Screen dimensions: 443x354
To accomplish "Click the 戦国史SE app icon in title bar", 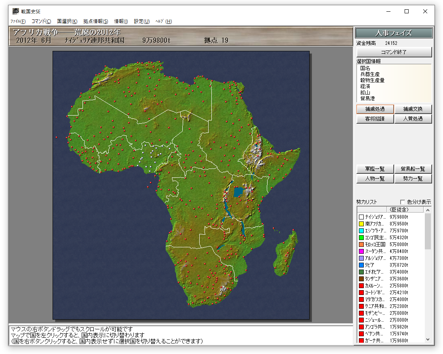I will 15,11.
